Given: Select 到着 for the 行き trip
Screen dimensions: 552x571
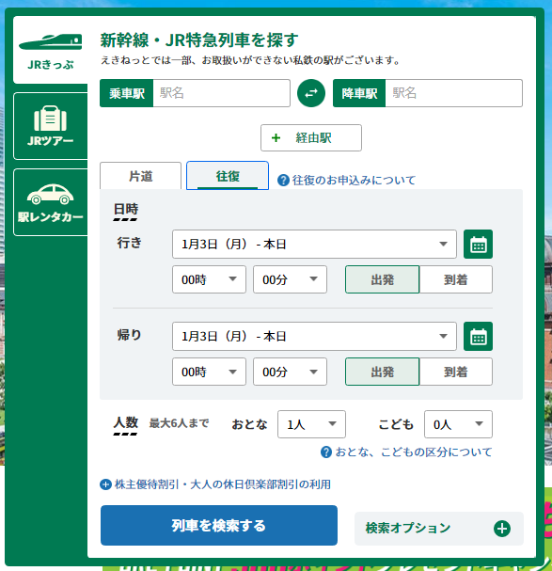Looking at the screenshot, I should click(x=456, y=279).
